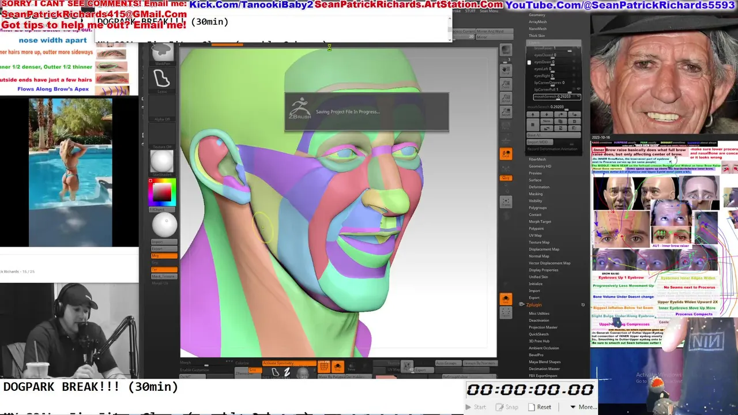Image resolution: width=738 pixels, height=415 pixels.
Task: Open the Displacement Map subpalette
Action: pyautogui.click(x=544, y=249)
